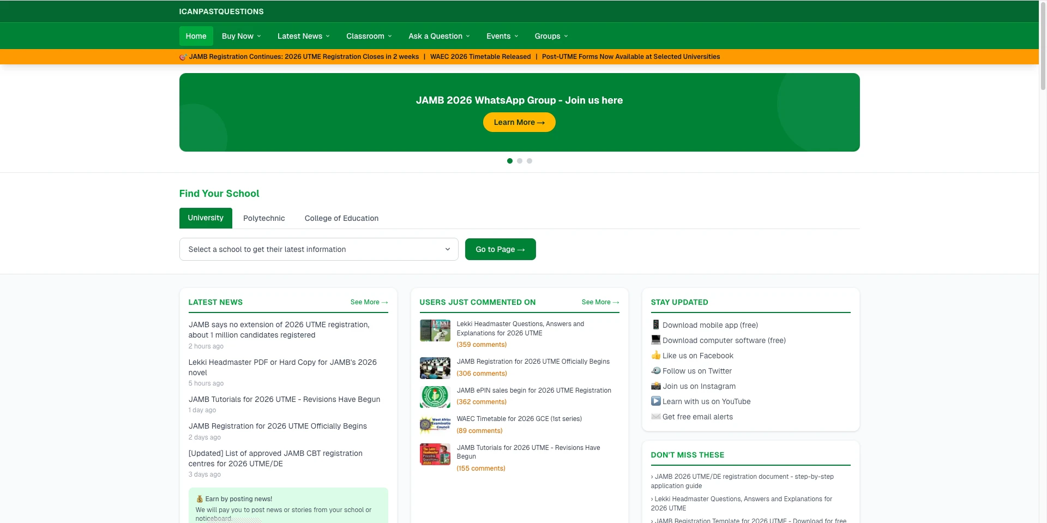Expand the Latest News menu
Image resolution: width=1047 pixels, height=523 pixels.
[x=303, y=36]
